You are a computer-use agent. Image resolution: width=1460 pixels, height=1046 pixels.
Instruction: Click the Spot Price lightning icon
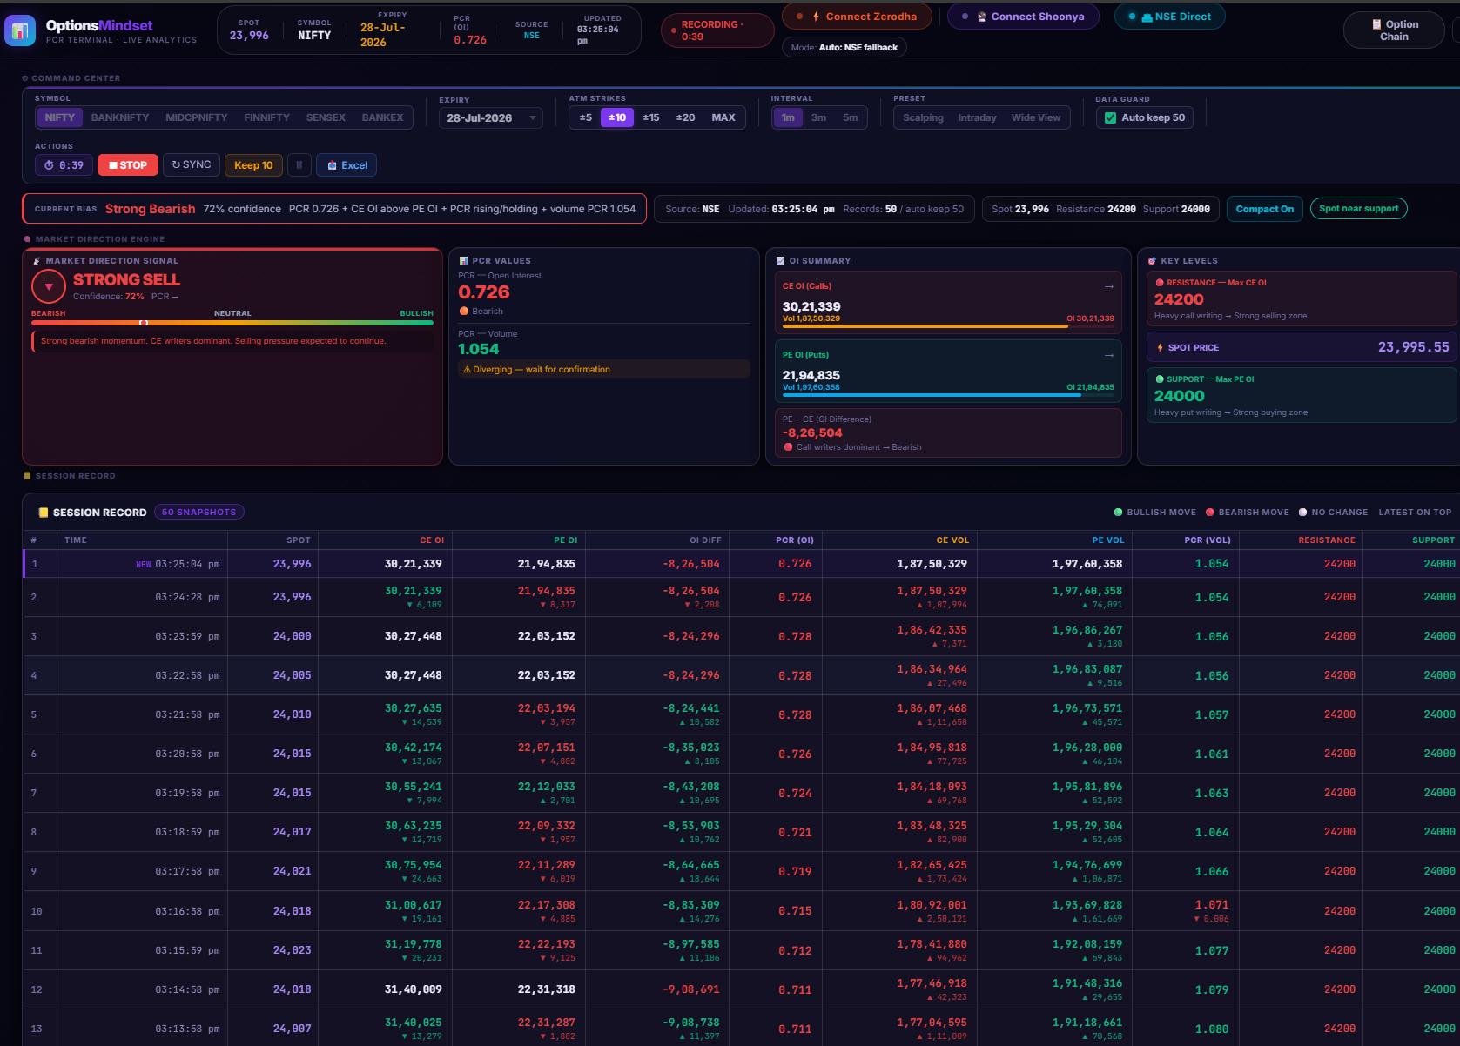click(x=1160, y=347)
